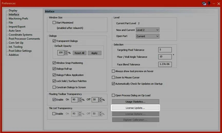Toggle Window Snap Positioning
The width and height of the screenshot is (222, 133).
pos(54,63)
